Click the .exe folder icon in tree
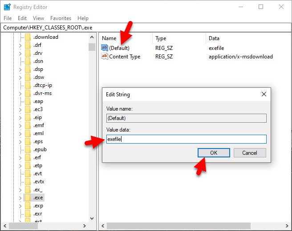Image resolution: width=292 pixels, height=231 pixels. (28, 198)
